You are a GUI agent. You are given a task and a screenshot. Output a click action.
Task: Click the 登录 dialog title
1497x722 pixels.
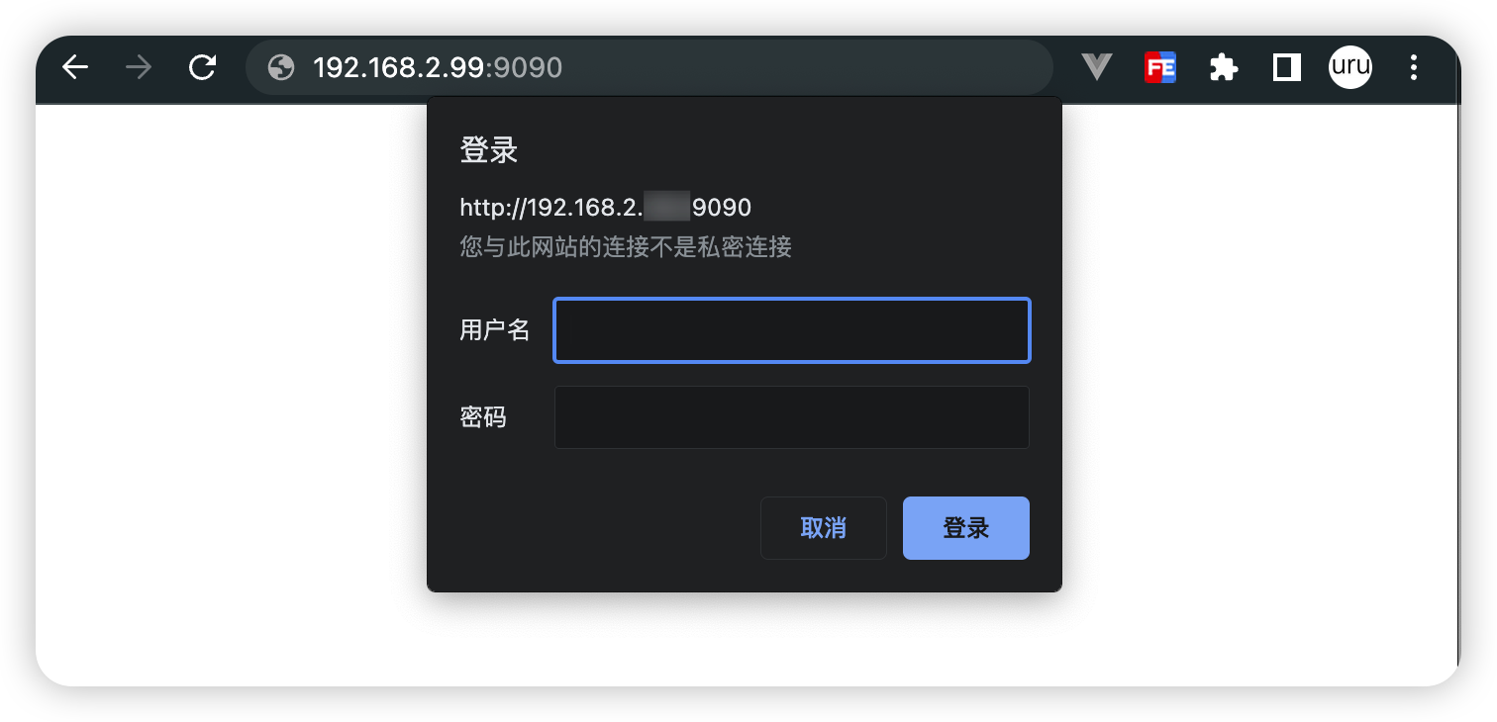click(489, 151)
